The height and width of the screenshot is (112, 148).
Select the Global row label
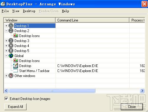coord(19,56)
